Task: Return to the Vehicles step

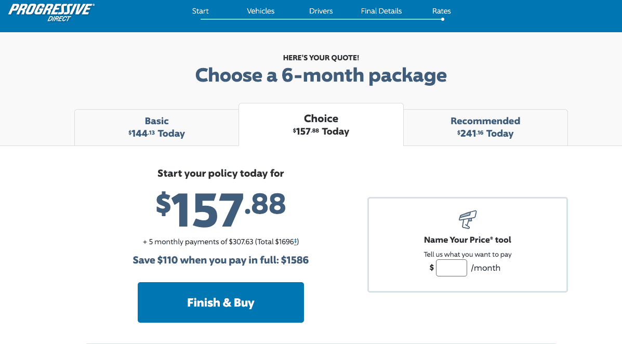Action: [260, 11]
